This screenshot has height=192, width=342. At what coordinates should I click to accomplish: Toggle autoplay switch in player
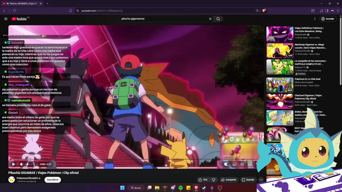point(227,164)
